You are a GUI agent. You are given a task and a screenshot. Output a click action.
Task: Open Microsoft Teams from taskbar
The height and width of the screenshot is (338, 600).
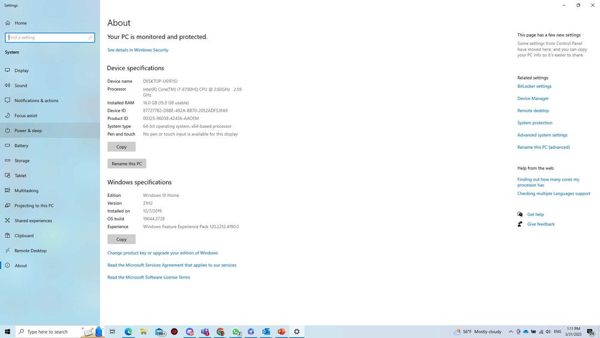(205, 332)
